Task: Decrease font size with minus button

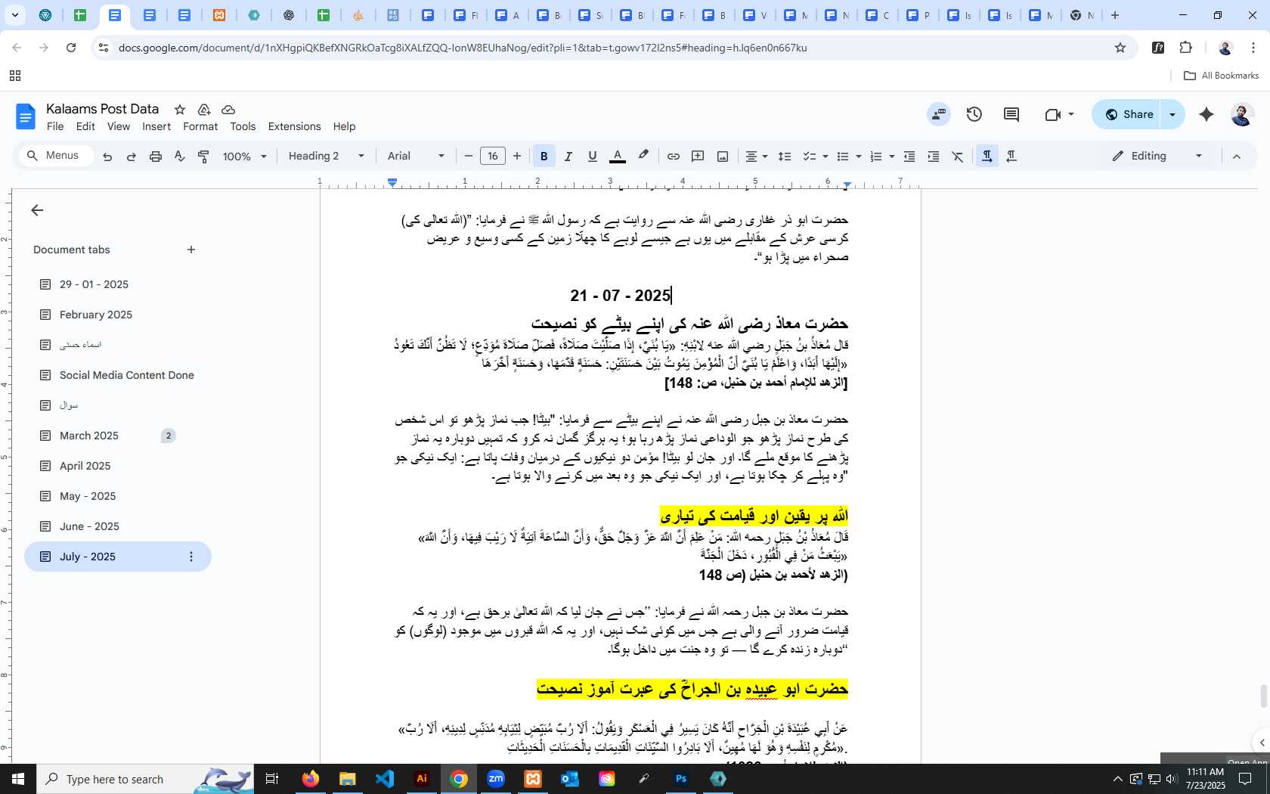Action: click(469, 157)
